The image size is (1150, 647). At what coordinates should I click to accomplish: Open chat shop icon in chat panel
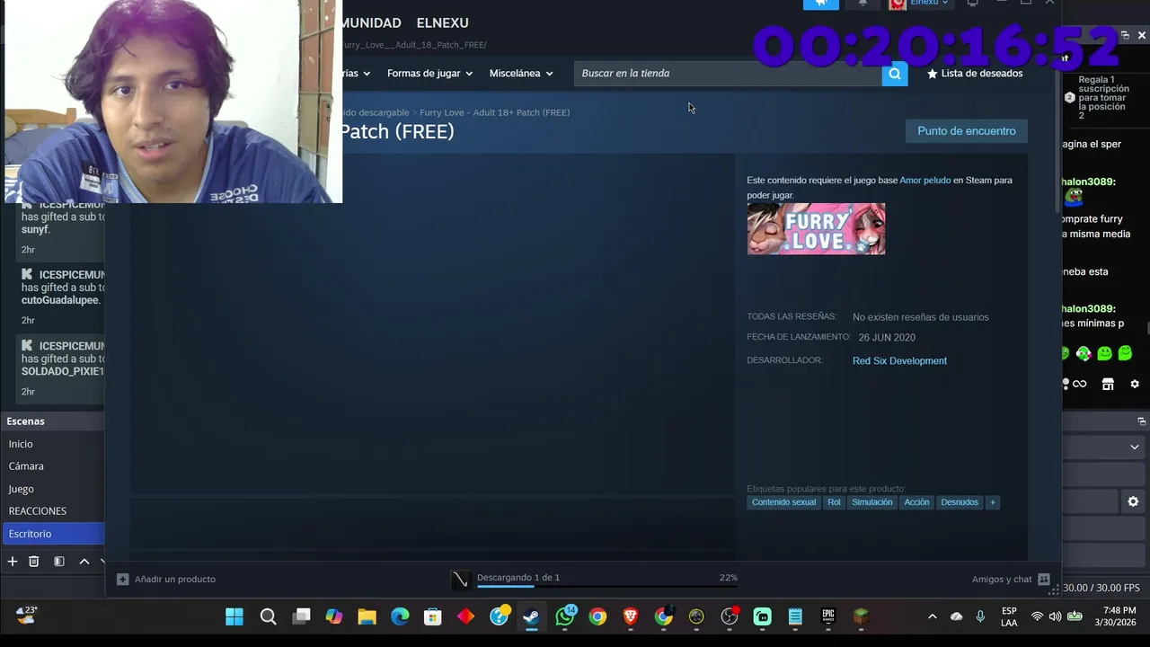pyautogui.click(x=1108, y=384)
